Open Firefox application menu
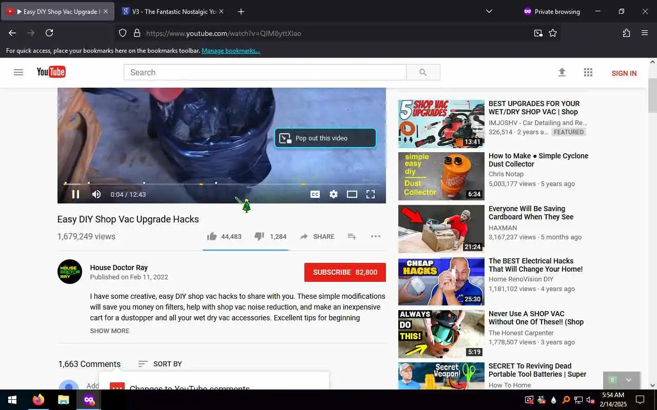Screen dimensions: 657x410 pos(645,33)
